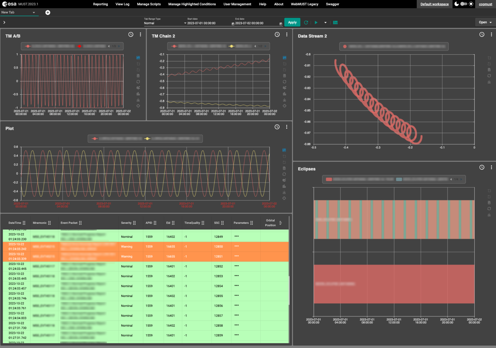Open the Open menu at top right

click(484, 22)
